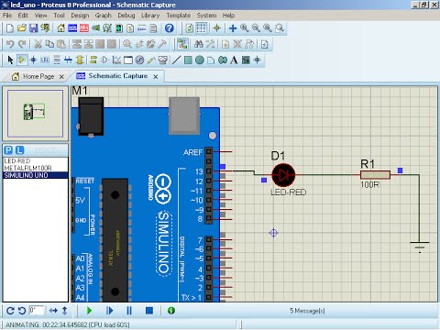Choose the 2D graphics line tool
This screenshot has width=440, height=330.
pyautogui.click(x=176, y=60)
